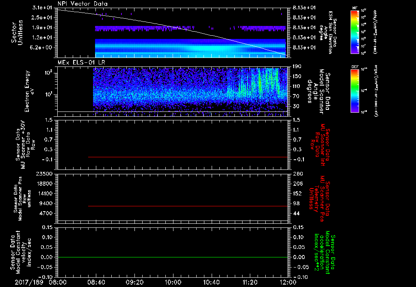Click the '14100' scanner position tick

(44, 193)
